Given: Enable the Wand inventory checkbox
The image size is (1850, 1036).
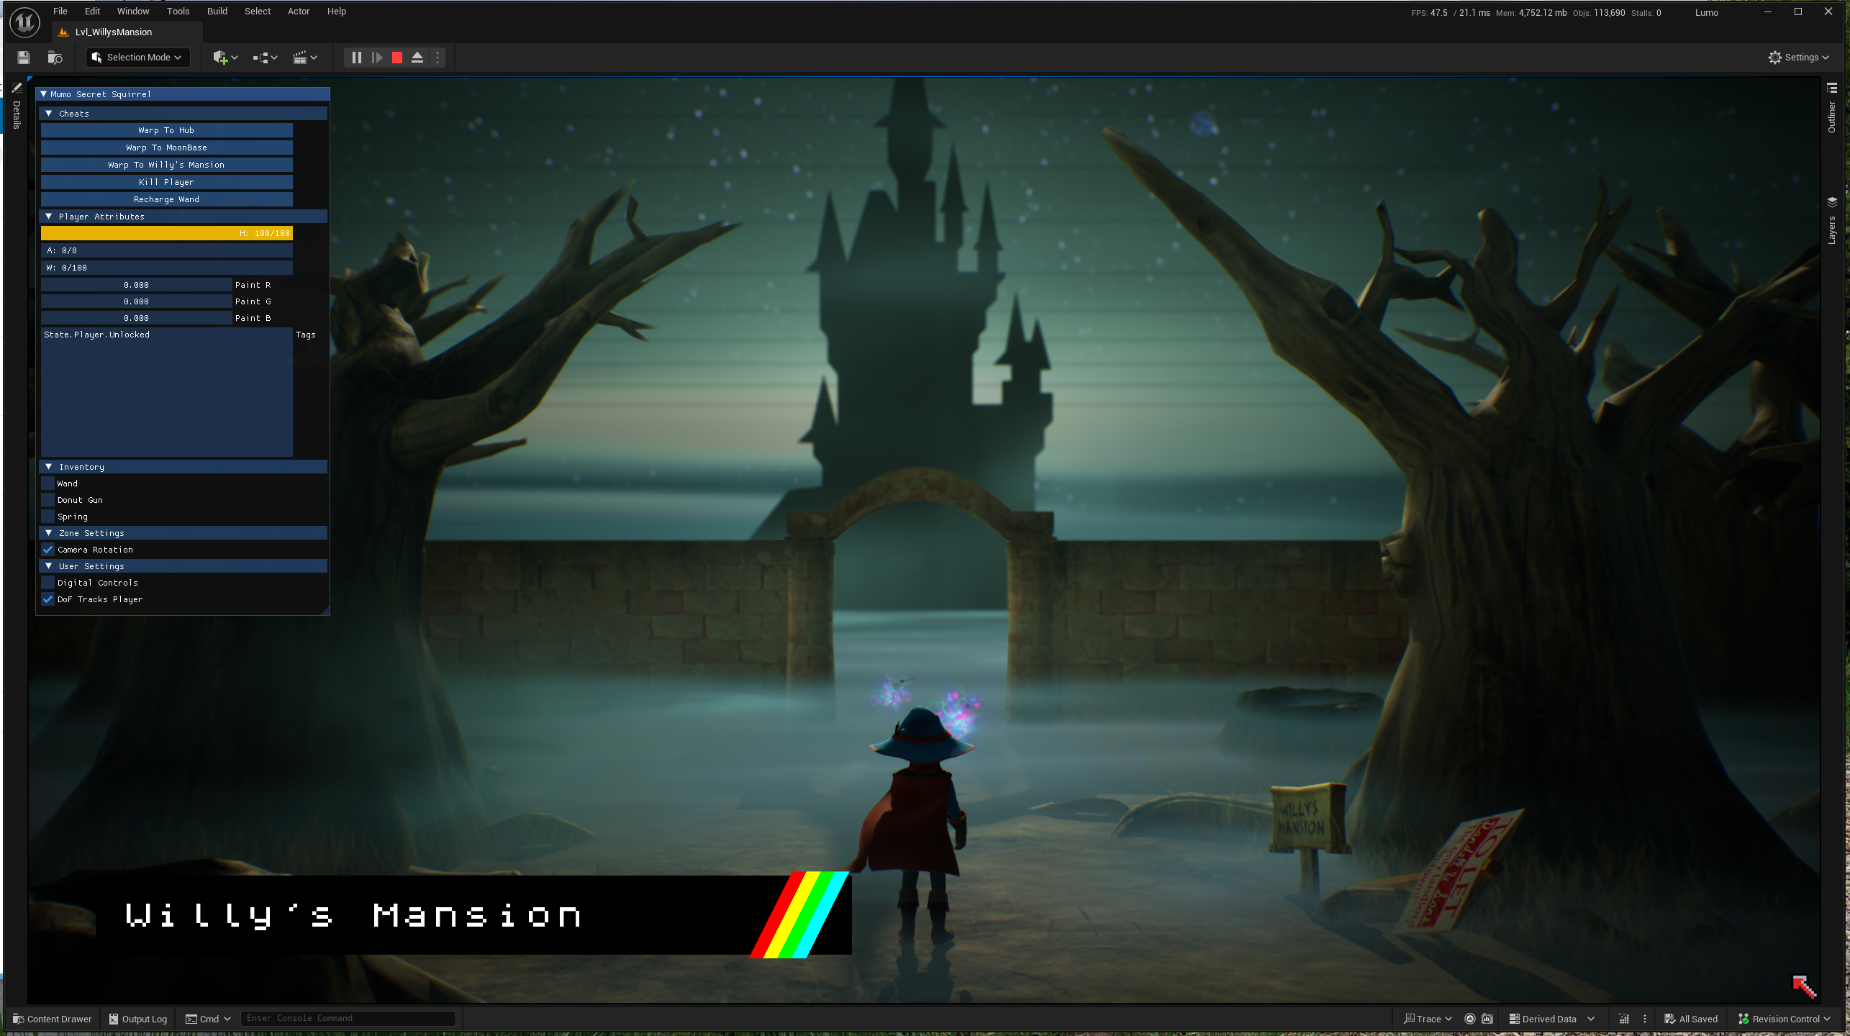Looking at the screenshot, I should point(48,483).
